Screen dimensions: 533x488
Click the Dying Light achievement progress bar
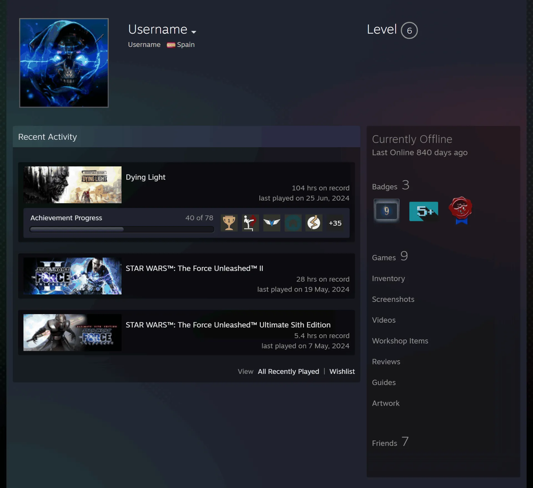(122, 229)
